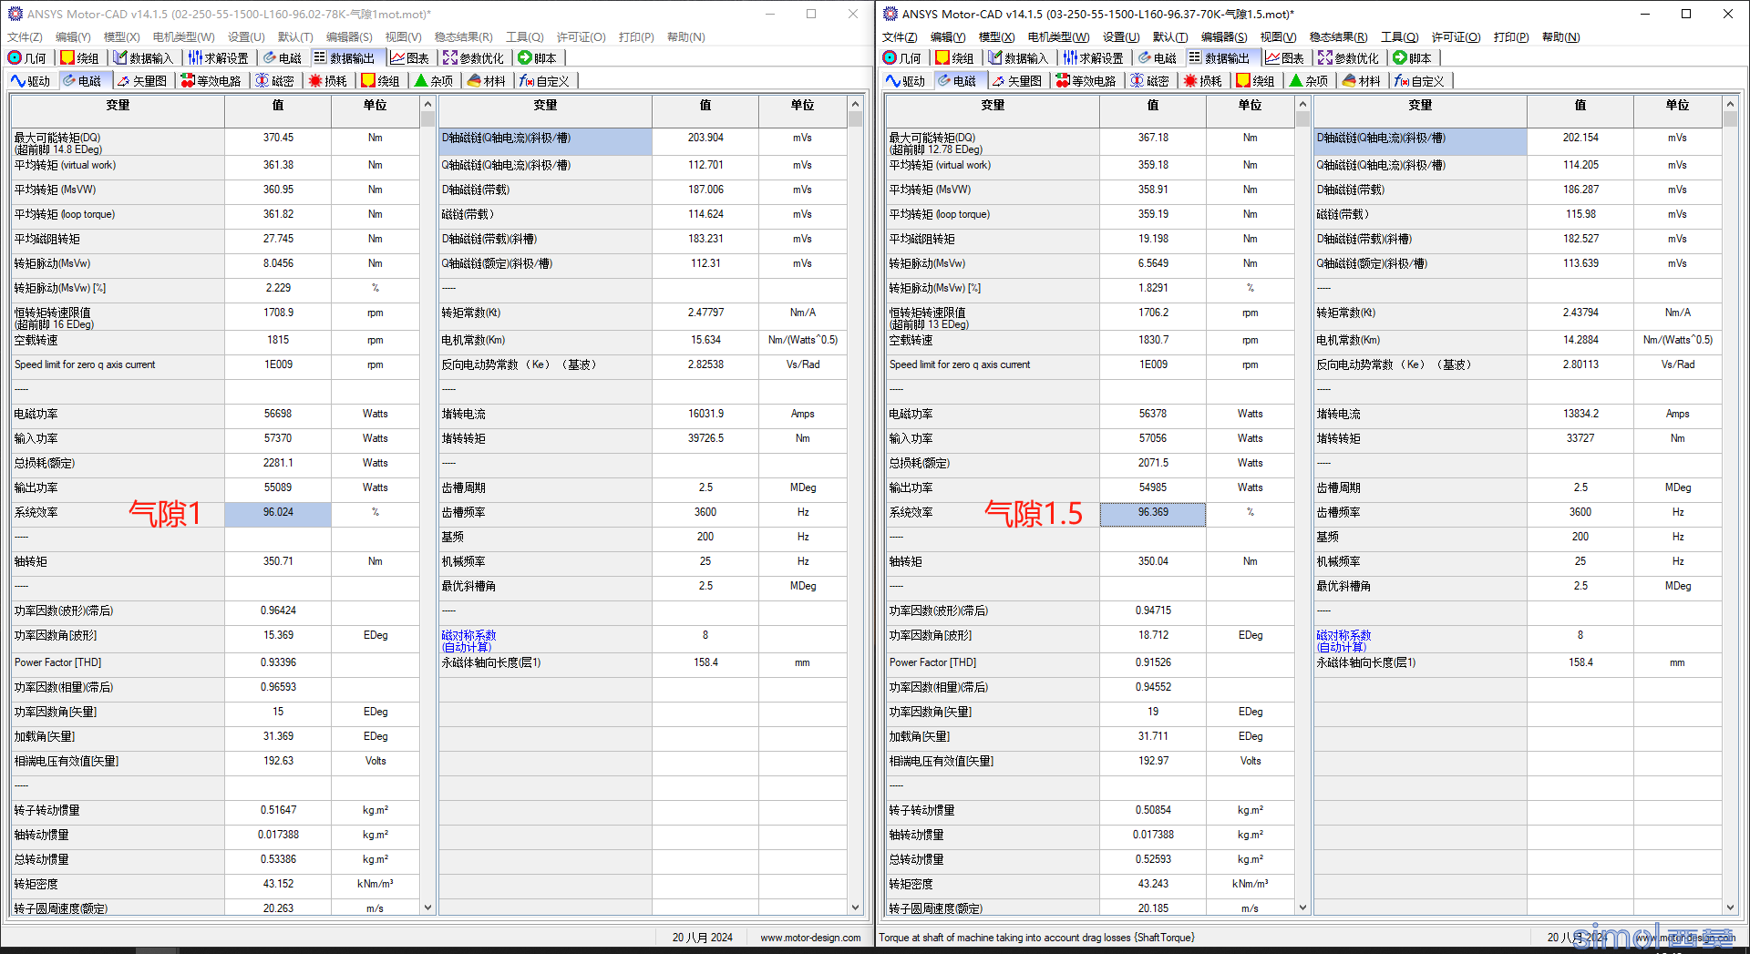Switch to top-row 电磁 tab in left window
The width and height of the screenshot is (1750, 954).
point(283,57)
